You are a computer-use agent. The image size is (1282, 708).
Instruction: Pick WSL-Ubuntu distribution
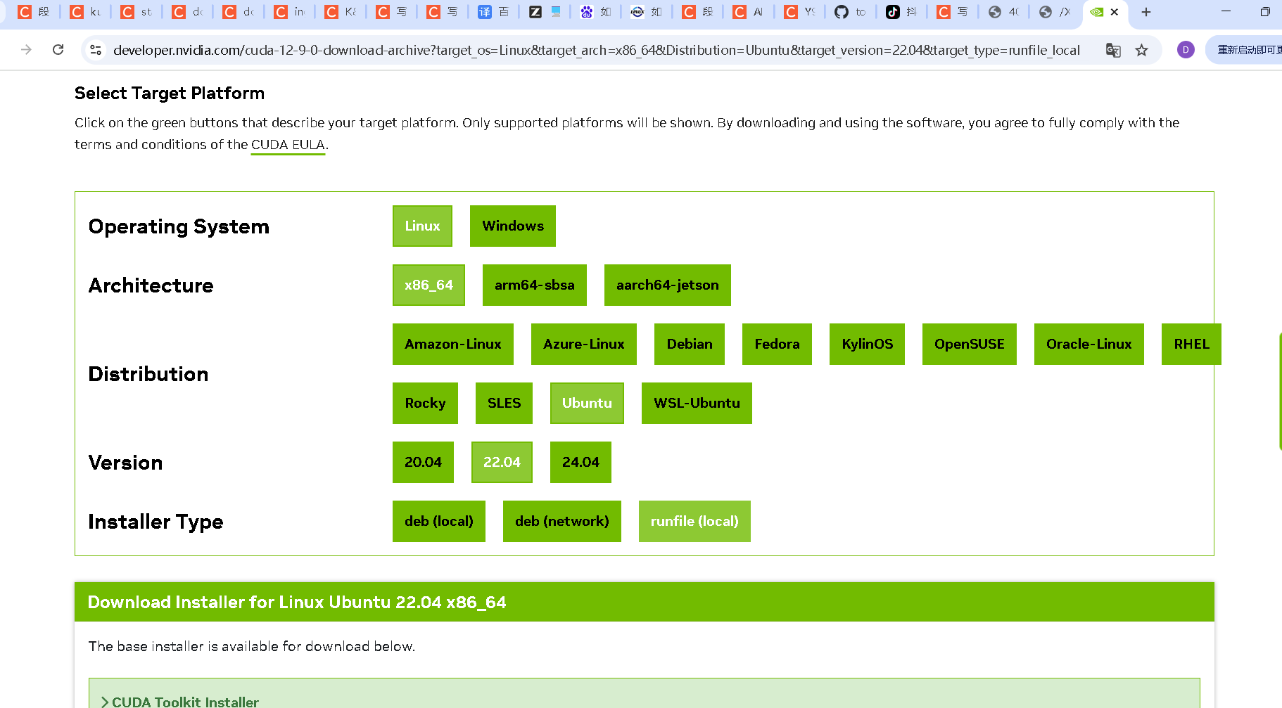[697, 403]
